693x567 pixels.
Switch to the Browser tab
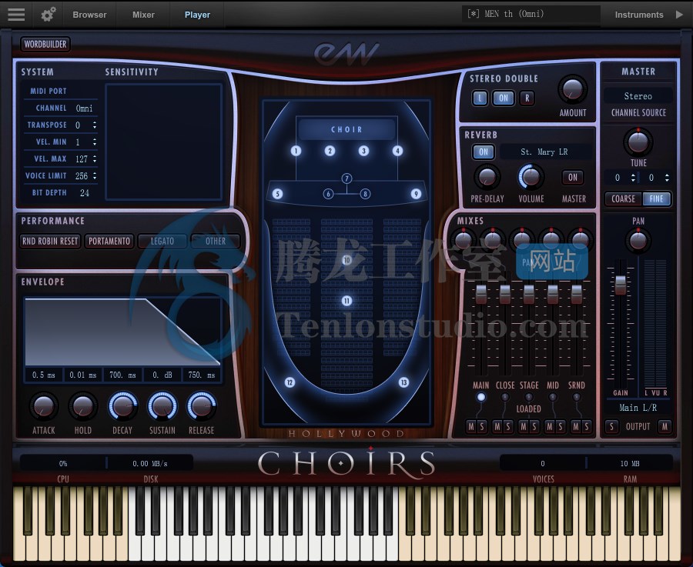[89, 15]
